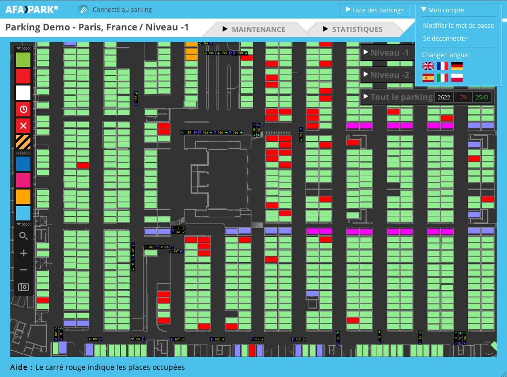Toggle the green free-spaces filter
This screenshot has width=507, height=377.
(x=23, y=59)
